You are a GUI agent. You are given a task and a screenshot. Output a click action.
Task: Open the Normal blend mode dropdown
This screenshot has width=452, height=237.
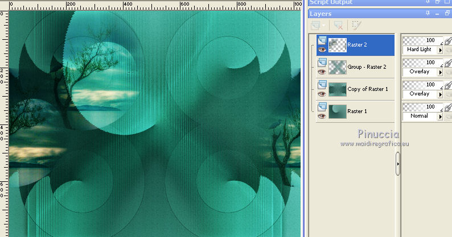(440, 117)
